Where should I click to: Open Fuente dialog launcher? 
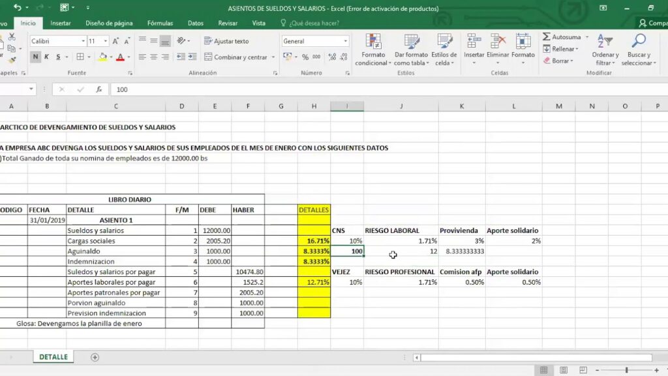(x=130, y=73)
